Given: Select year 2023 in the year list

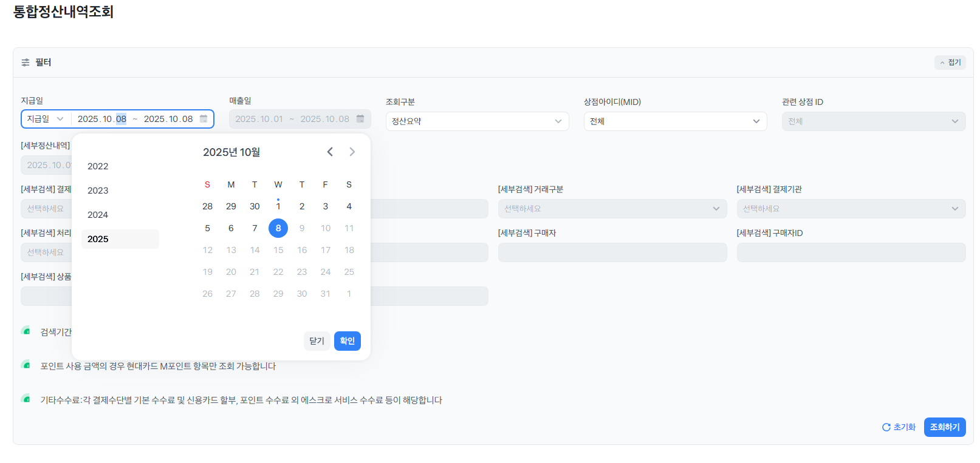Looking at the screenshot, I should 120,191.
